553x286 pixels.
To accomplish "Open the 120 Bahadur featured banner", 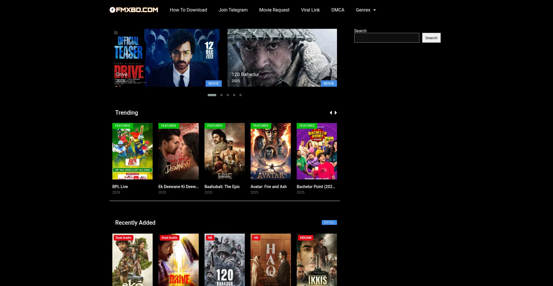I will 282,58.
